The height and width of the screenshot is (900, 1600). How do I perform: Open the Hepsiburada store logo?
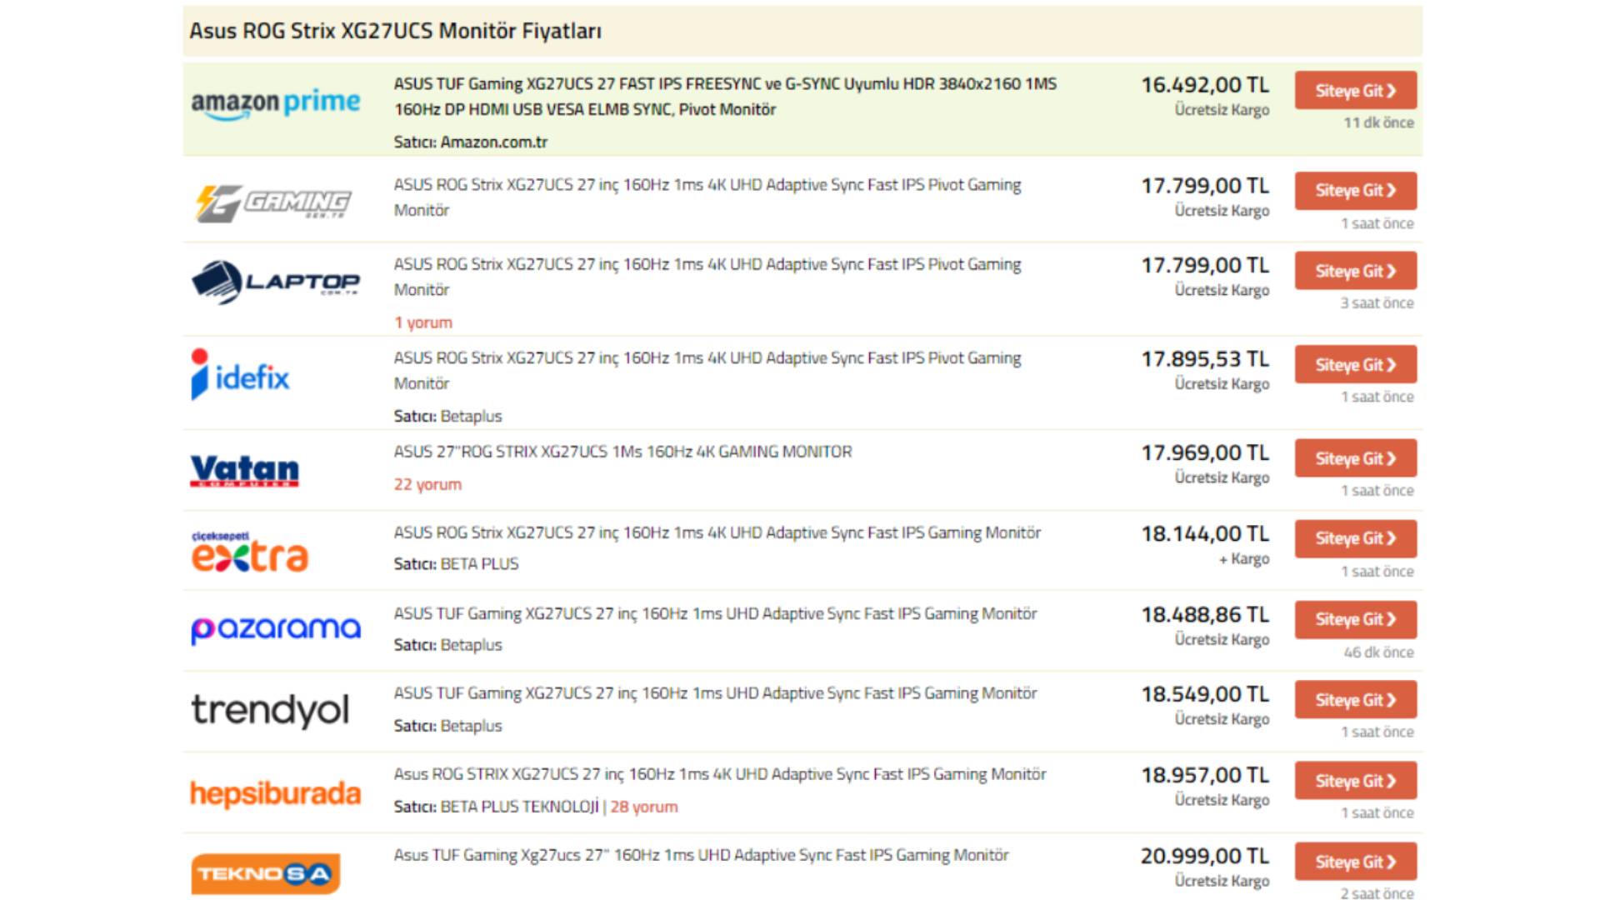[x=275, y=793]
